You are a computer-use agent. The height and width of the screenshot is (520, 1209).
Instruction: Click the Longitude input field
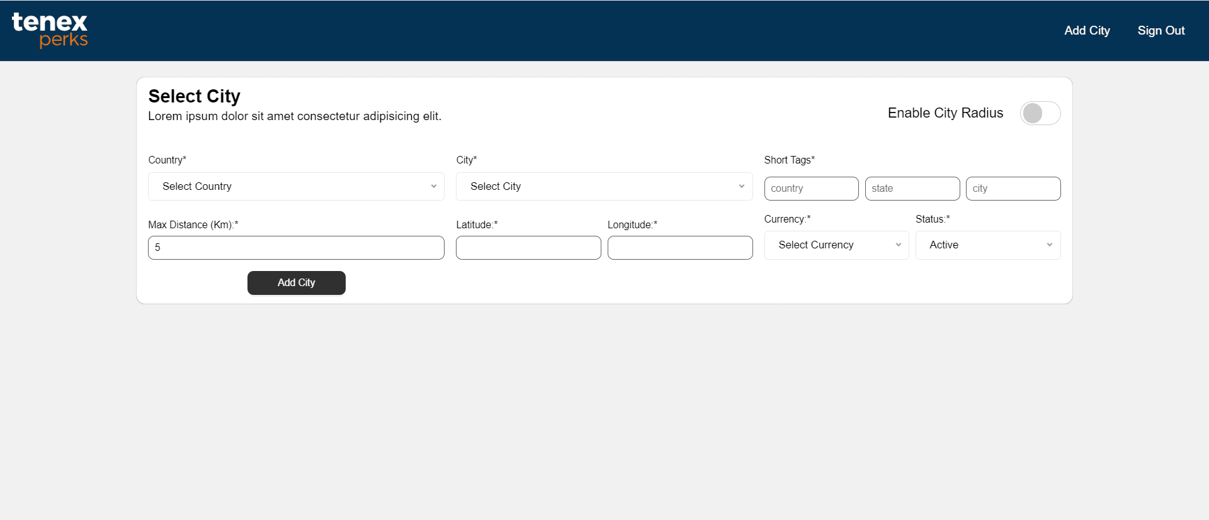pos(680,248)
